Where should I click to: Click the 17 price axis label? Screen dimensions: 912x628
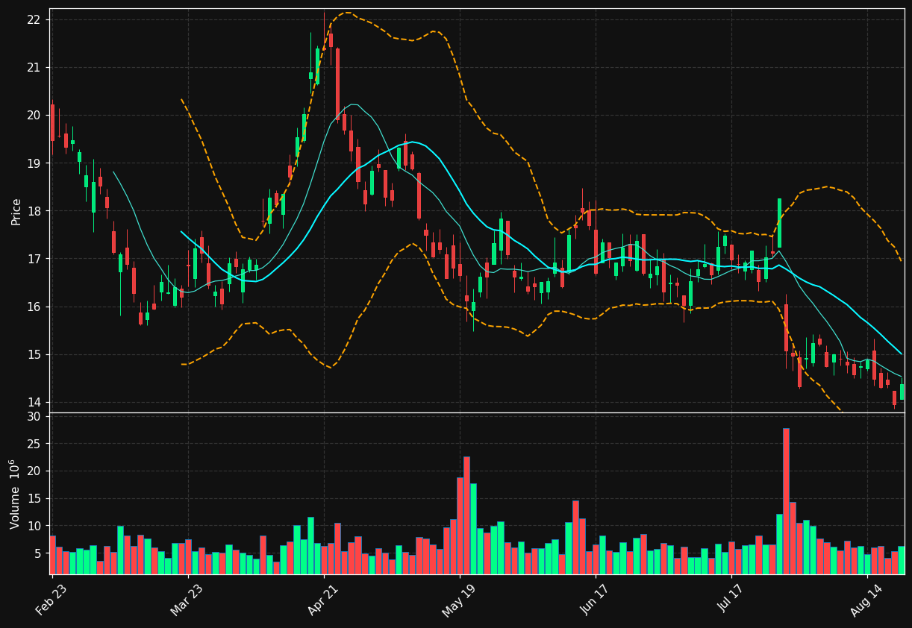(34, 259)
